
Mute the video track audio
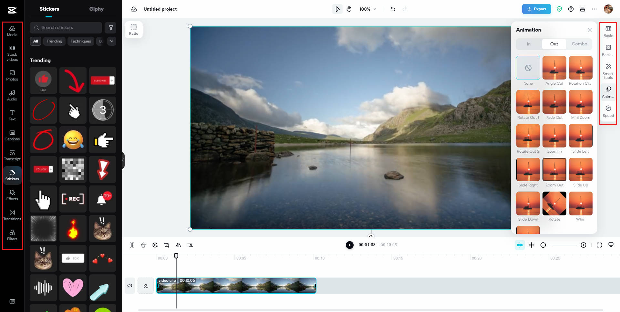coord(130,285)
